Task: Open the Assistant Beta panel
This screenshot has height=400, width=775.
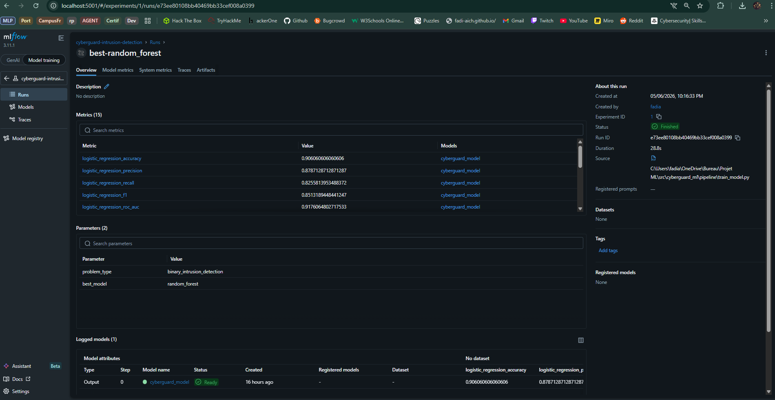Action: pos(34,366)
